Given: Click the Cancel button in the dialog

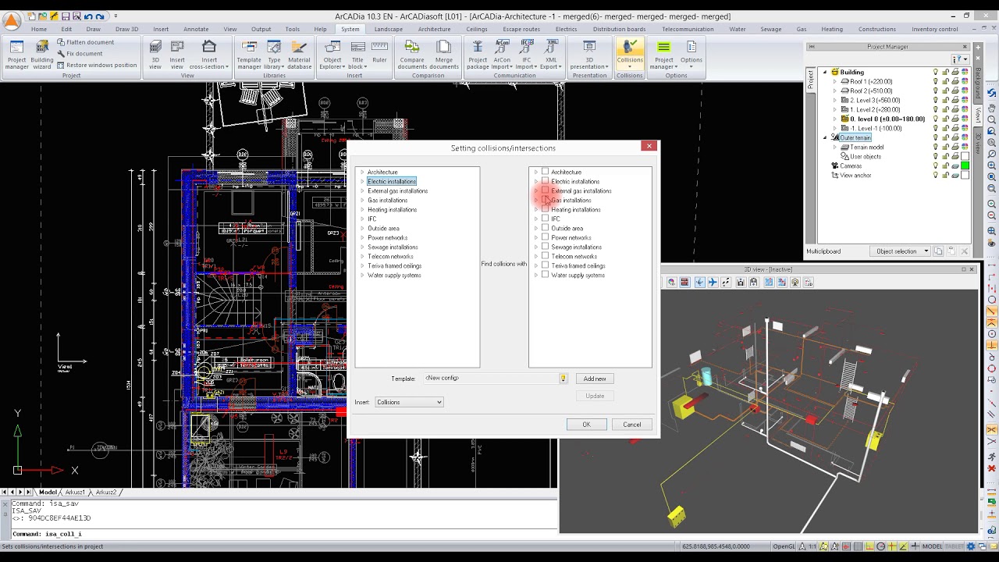Looking at the screenshot, I should click(631, 425).
